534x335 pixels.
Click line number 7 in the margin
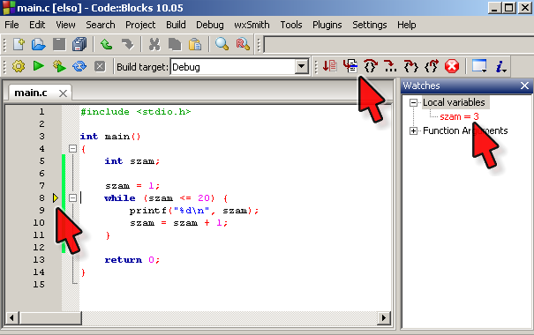41,186
